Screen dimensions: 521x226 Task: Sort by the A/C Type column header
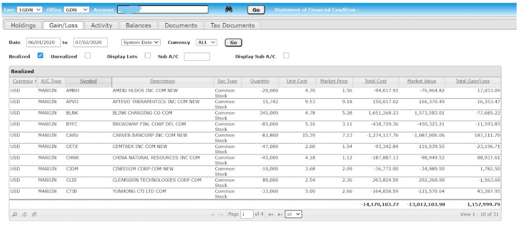pos(51,81)
